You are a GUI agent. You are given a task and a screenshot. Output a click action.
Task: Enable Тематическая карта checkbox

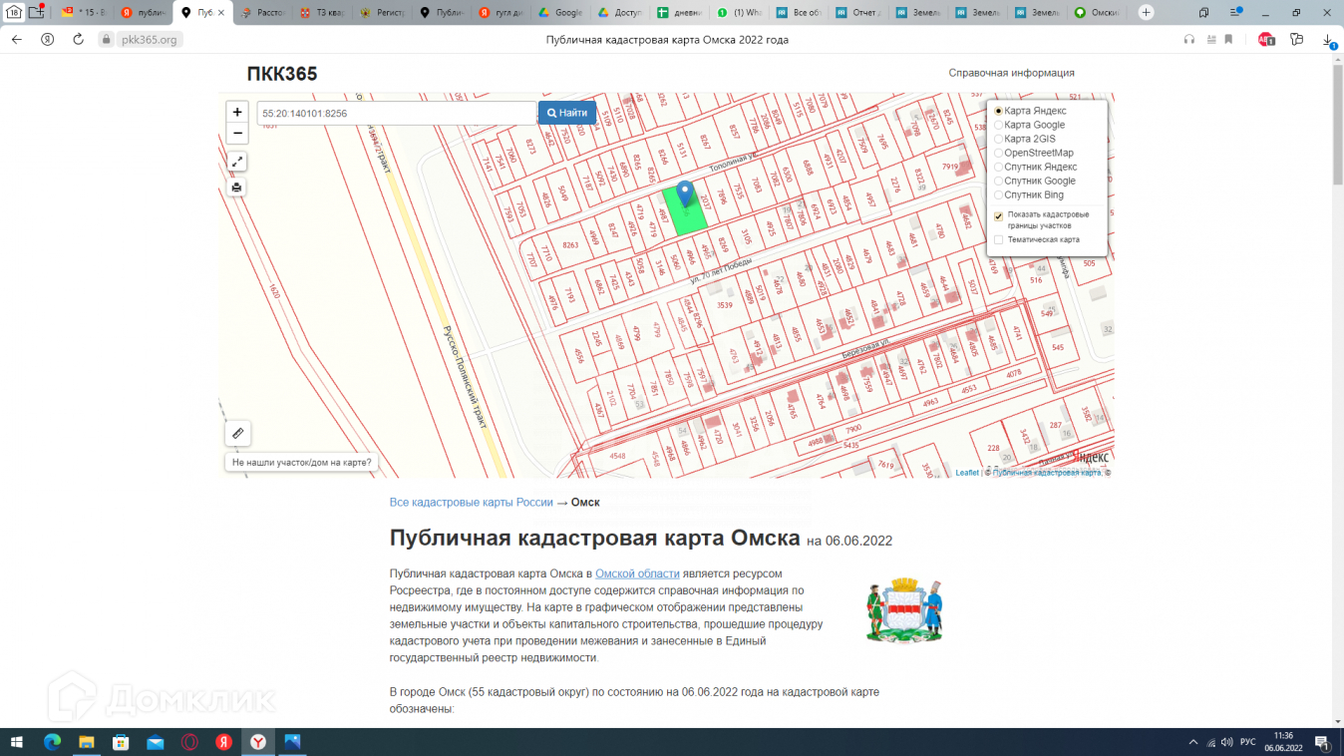[x=999, y=239]
